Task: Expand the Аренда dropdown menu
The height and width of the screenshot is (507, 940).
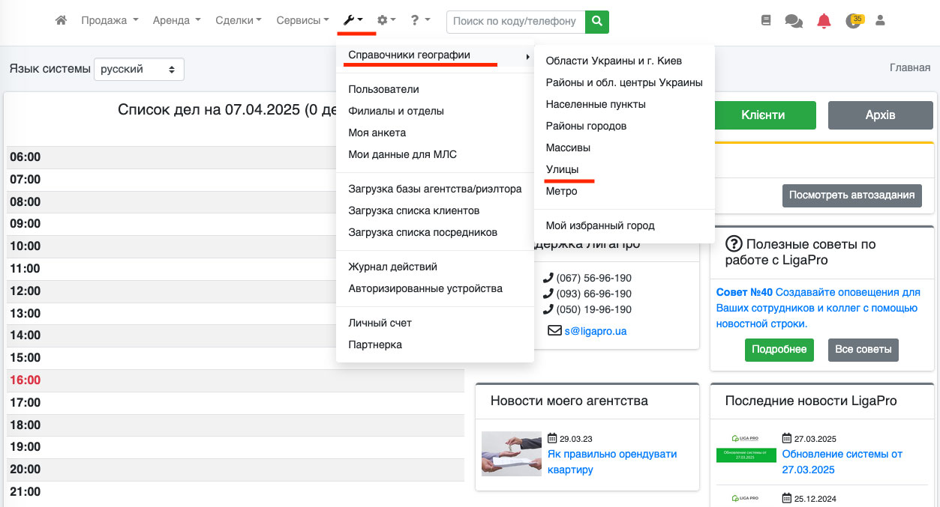Action: point(176,21)
